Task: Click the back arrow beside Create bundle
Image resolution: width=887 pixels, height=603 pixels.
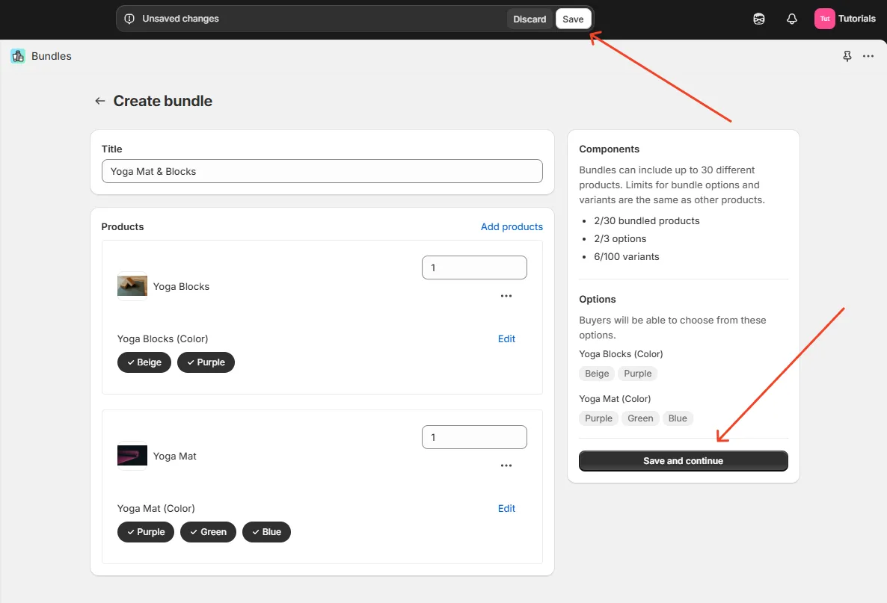Action: [x=99, y=101]
